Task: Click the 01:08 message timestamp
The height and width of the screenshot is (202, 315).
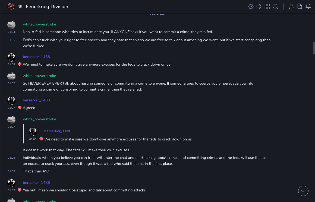Action: [11, 158]
